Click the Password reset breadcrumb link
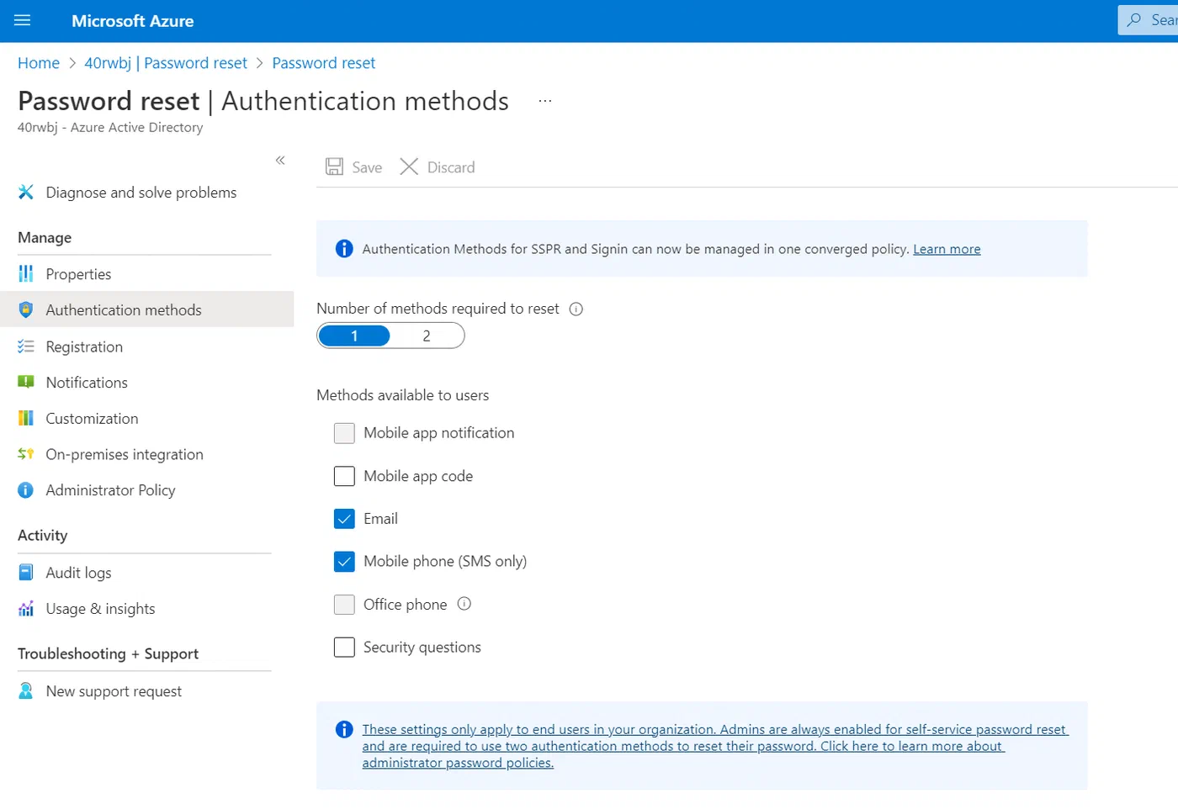Image resolution: width=1178 pixels, height=809 pixels. 324,63
